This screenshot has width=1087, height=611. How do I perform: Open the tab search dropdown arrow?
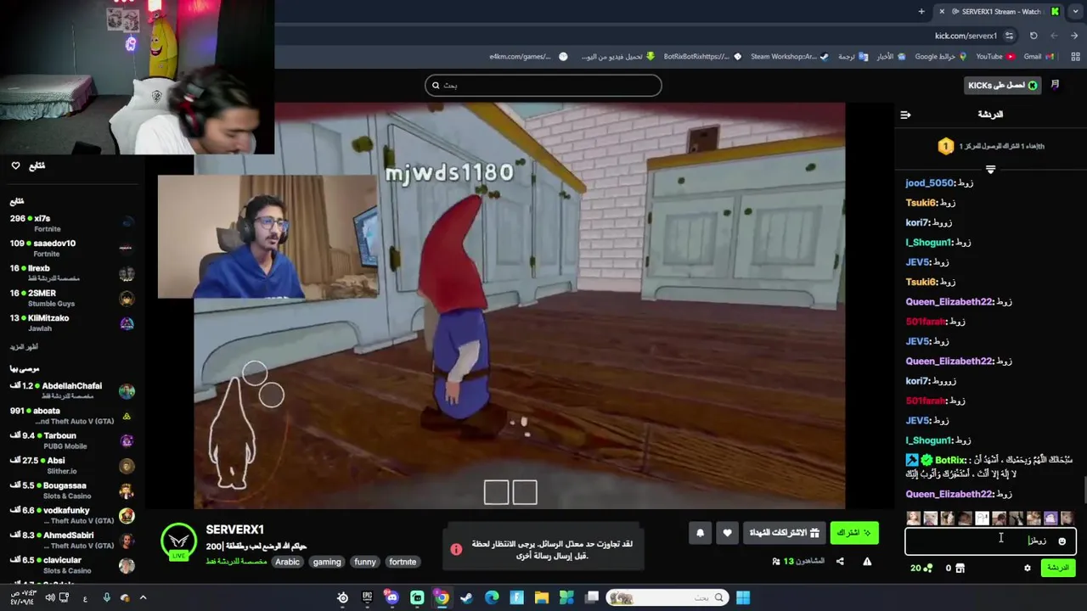click(1074, 11)
